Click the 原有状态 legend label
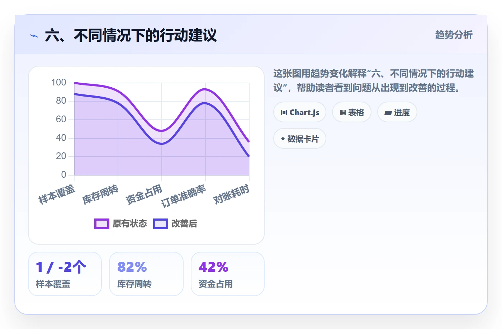This screenshot has height=329, width=502. click(130, 224)
